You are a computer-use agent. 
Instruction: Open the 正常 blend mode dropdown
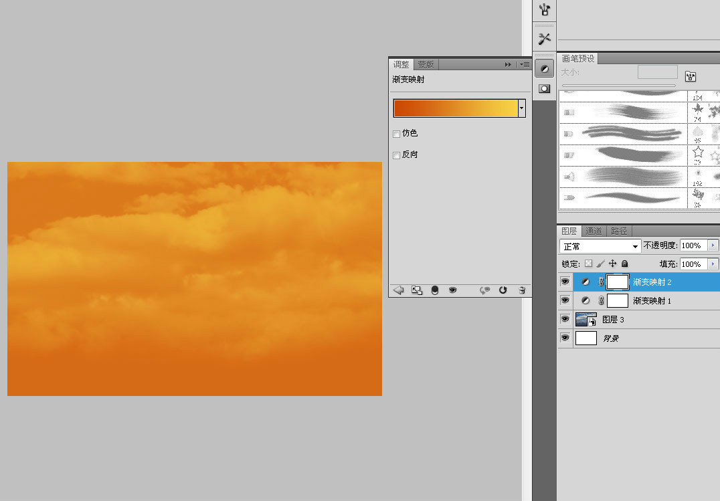coord(601,247)
